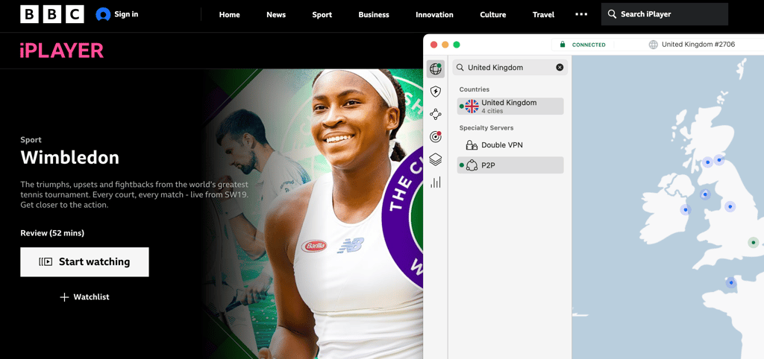Open the Innovation section
764x359 pixels.
click(434, 15)
